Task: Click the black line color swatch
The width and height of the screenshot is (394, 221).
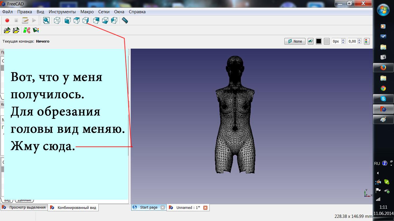Action: coord(318,41)
